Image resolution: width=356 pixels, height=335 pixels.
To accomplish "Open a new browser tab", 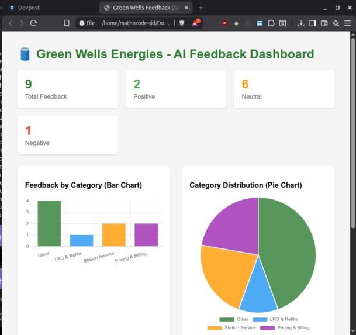I will tap(201, 8).
